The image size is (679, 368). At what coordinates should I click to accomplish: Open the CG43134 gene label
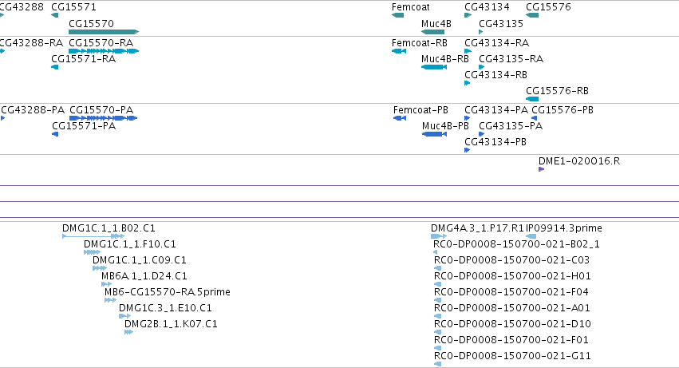click(x=487, y=7)
